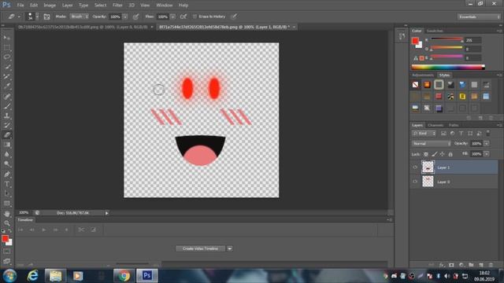Switch to the Adjustments tab

coord(423,75)
